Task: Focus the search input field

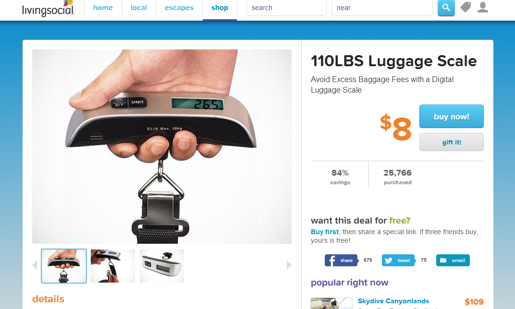Action: [x=286, y=8]
